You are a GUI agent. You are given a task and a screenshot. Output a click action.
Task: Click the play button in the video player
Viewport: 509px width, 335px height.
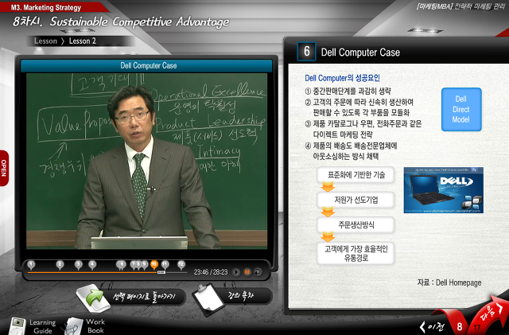tap(236, 272)
